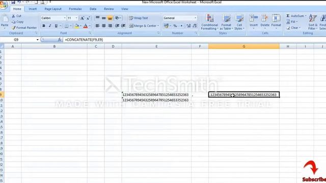Switch to Formulas tab

(75, 9)
